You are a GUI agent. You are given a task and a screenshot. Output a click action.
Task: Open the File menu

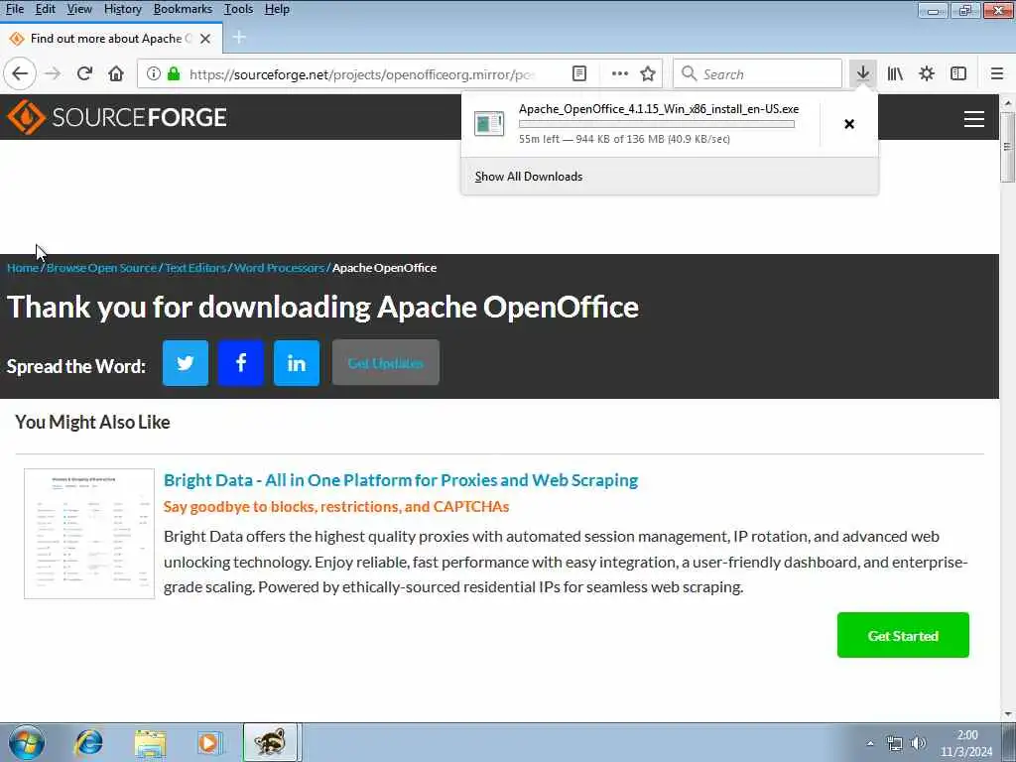point(14,9)
